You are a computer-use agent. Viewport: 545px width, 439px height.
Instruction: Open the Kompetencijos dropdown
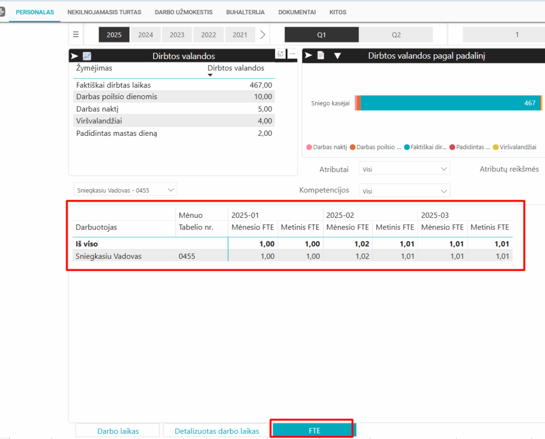point(404,191)
